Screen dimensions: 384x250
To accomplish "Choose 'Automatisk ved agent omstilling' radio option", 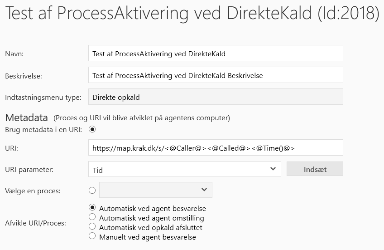I will [92, 217].
